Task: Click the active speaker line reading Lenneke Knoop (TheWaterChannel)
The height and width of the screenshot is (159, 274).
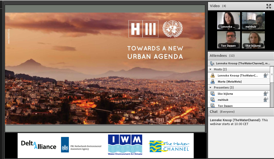Action: tap(243, 63)
